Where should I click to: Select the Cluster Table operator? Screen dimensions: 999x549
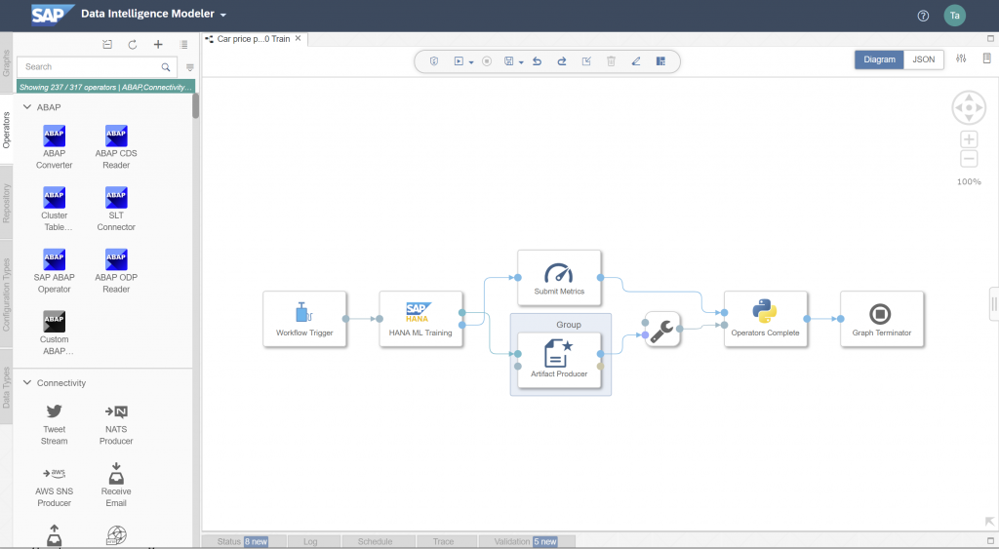click(x=55, y=209)
